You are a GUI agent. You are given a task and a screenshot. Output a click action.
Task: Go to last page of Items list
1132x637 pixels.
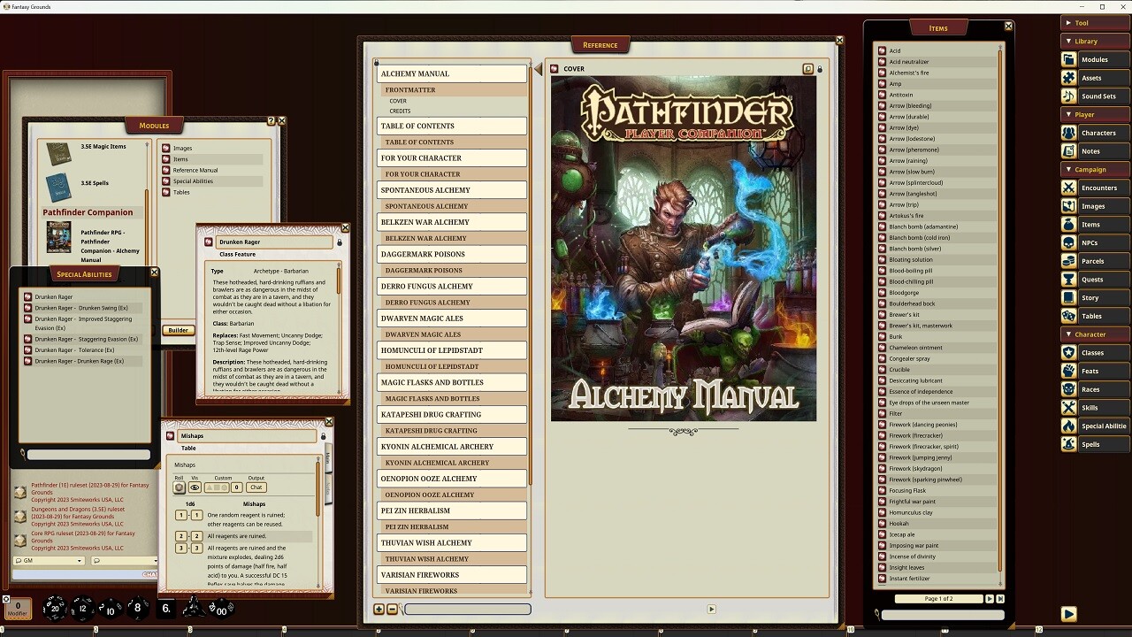tap(1000, 599)
